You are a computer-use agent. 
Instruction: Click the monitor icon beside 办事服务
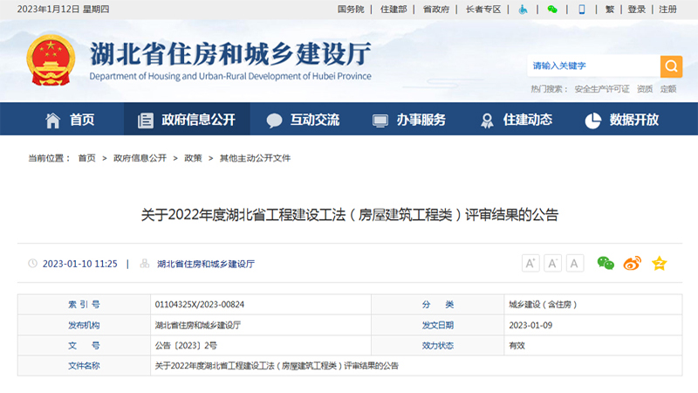[380, 121]
